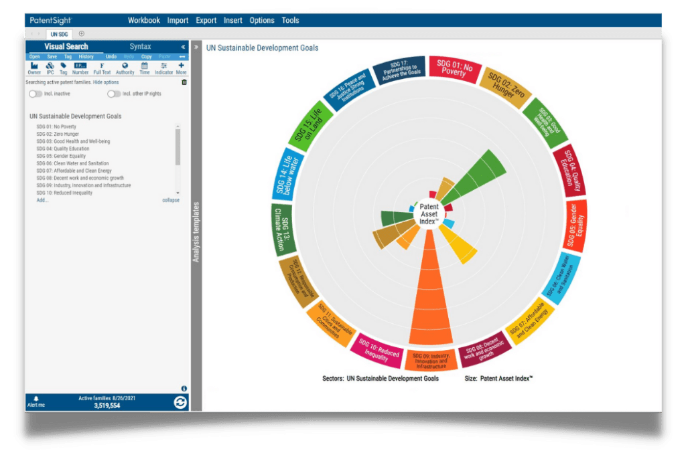
Task: Click the blue info icon above the footer
Action: click(184, 388)
